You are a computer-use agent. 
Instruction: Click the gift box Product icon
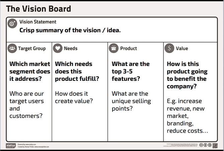point(114,48)
